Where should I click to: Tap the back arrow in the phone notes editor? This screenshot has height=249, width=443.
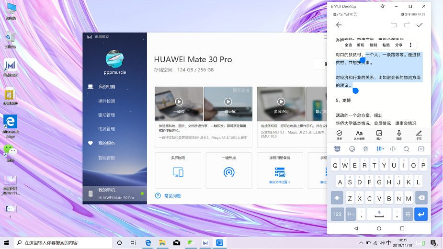coord(339,25)
